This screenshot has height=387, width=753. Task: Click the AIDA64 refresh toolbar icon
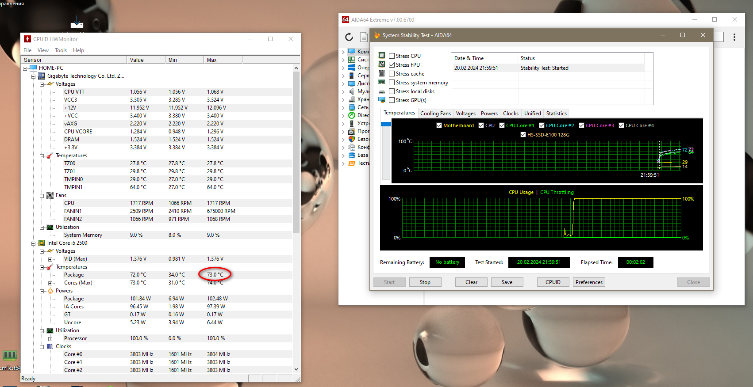click(x=349, y=37)
